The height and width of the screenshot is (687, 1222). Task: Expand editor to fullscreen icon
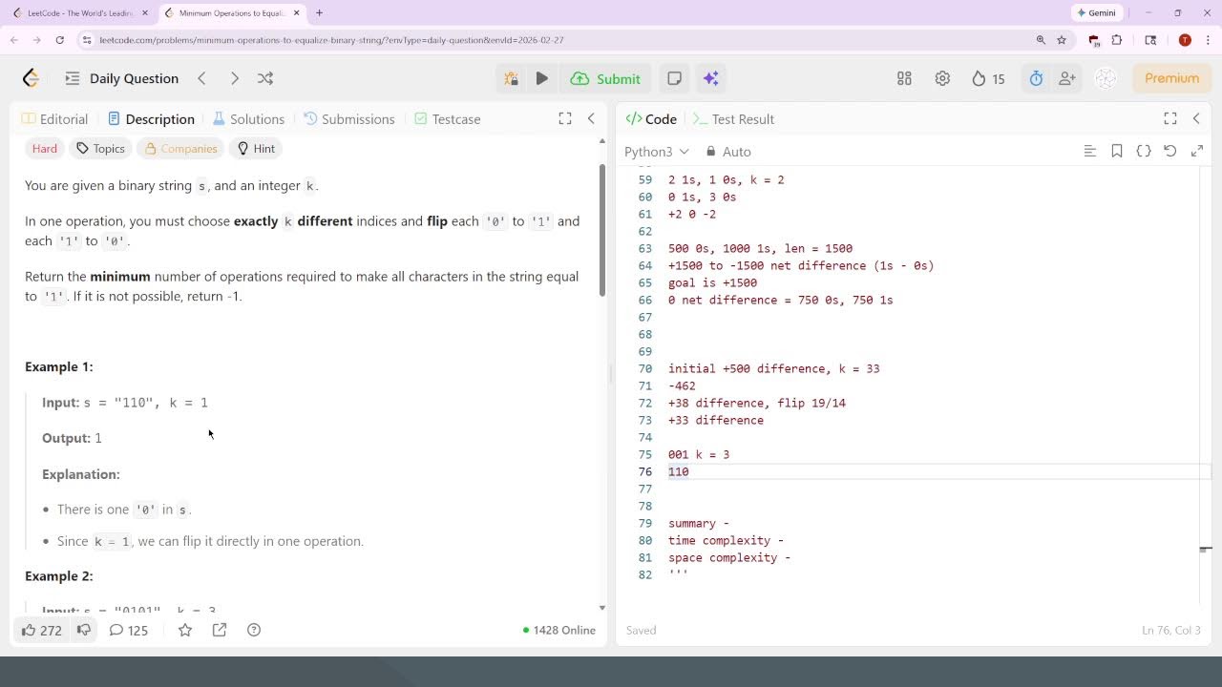click(x=1197, y=151)
